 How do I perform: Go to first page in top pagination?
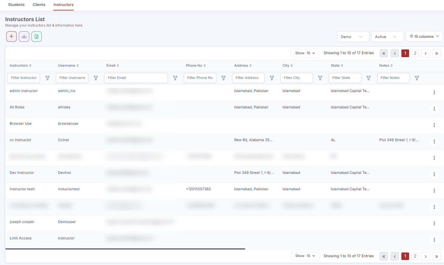[x=384, y=53]
